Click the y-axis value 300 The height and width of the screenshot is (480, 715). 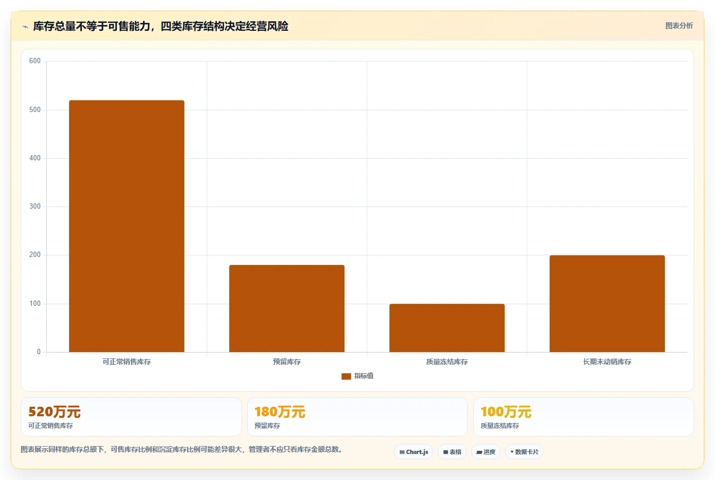point(35,207)
